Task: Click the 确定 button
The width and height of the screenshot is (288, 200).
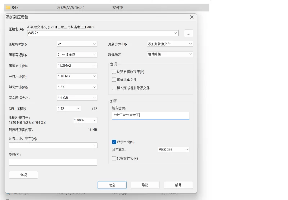Action: pos(112,185)
